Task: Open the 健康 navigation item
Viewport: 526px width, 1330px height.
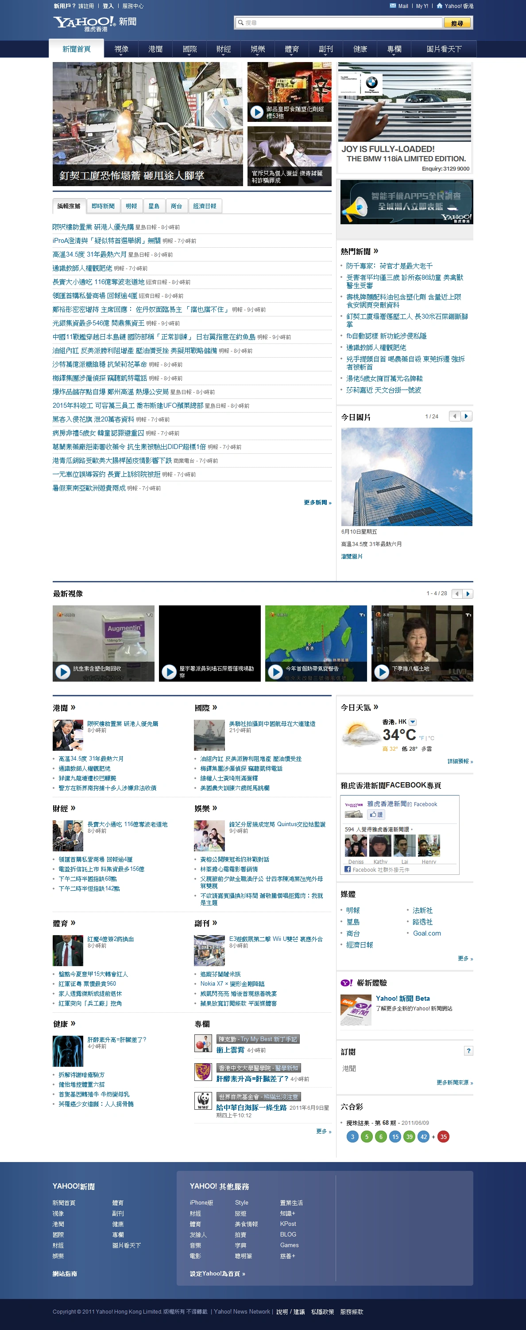Action: point(360,49)
